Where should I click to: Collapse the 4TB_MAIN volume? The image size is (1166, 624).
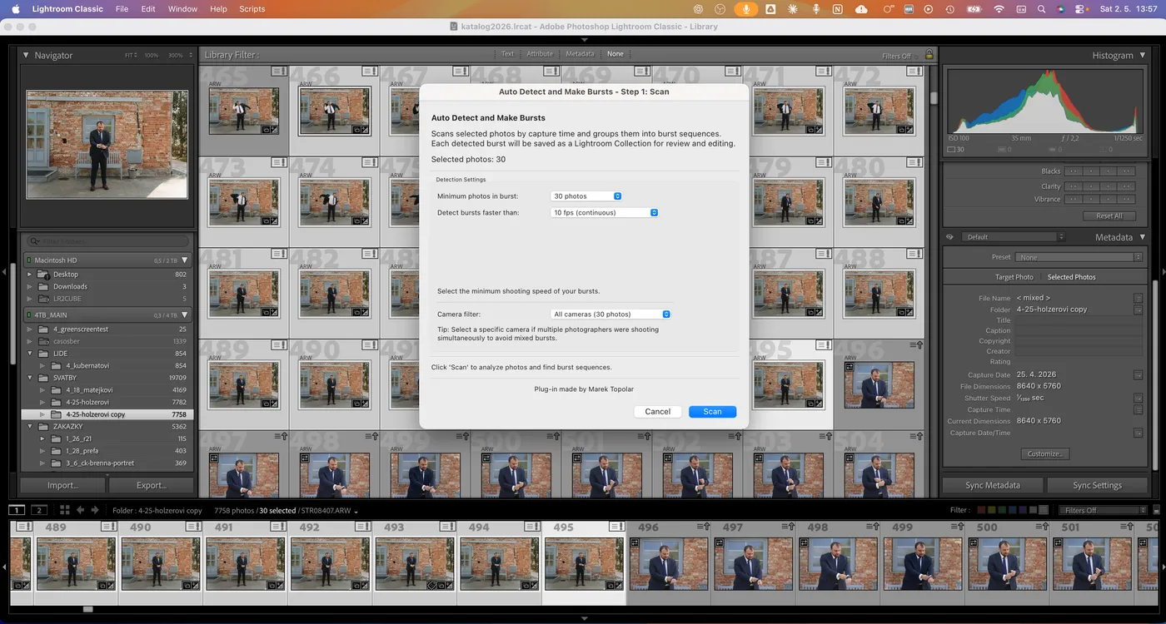point(185,315)
